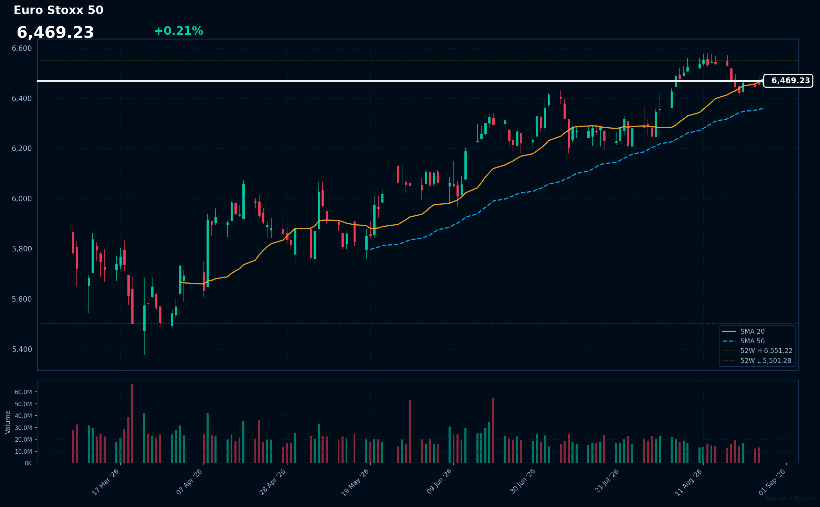Image resolution: width=820 pixels, height=507 pixels.
Task: Click the 20.0M volume axis label
Action: [x=23, y=440]
